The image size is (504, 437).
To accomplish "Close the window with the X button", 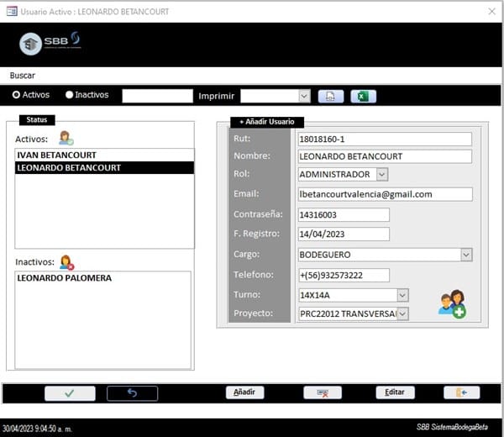I will [x=491, y=12].
